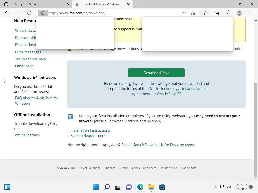258x193 pixels.
Task: Open the Trademarks footer link
Action: point(188,168)
